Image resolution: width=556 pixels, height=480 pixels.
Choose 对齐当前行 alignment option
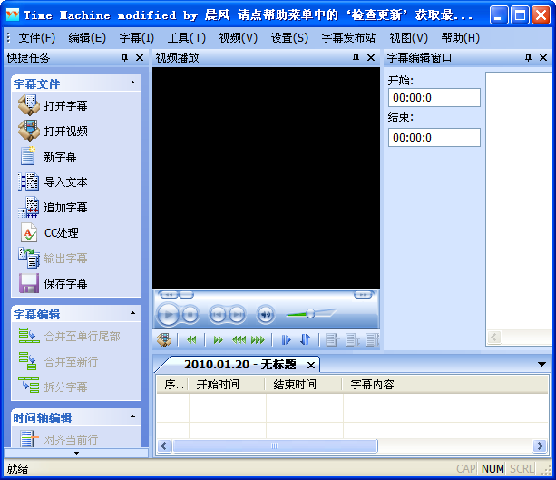pyautogui.click(x=59, y=439)
